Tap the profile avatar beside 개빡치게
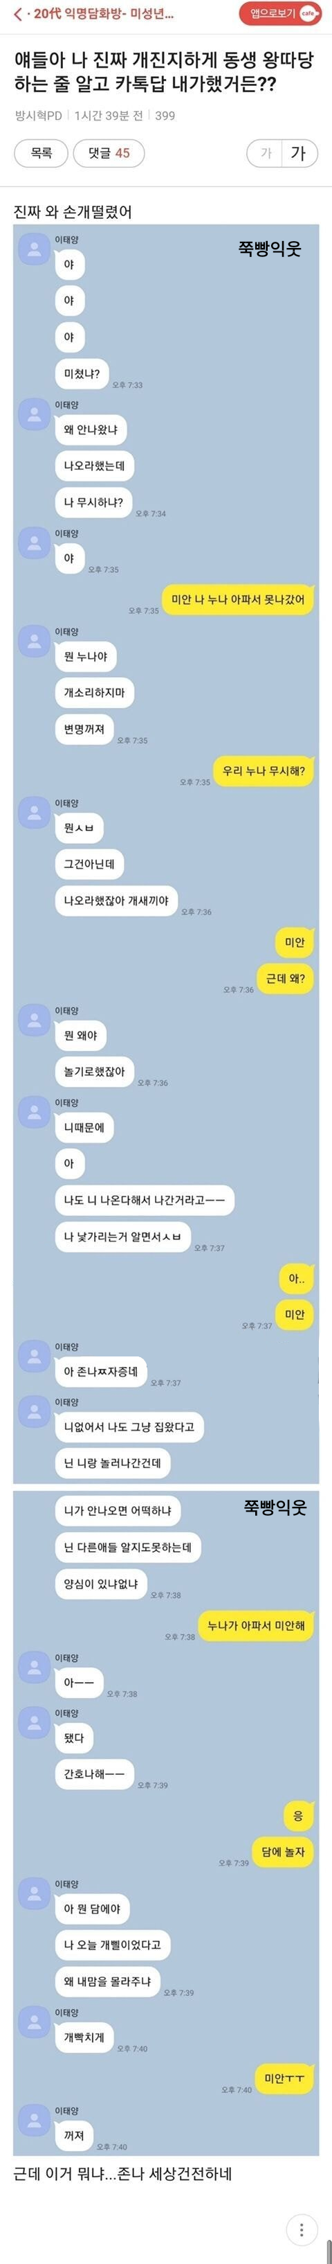 point(35,2022)
